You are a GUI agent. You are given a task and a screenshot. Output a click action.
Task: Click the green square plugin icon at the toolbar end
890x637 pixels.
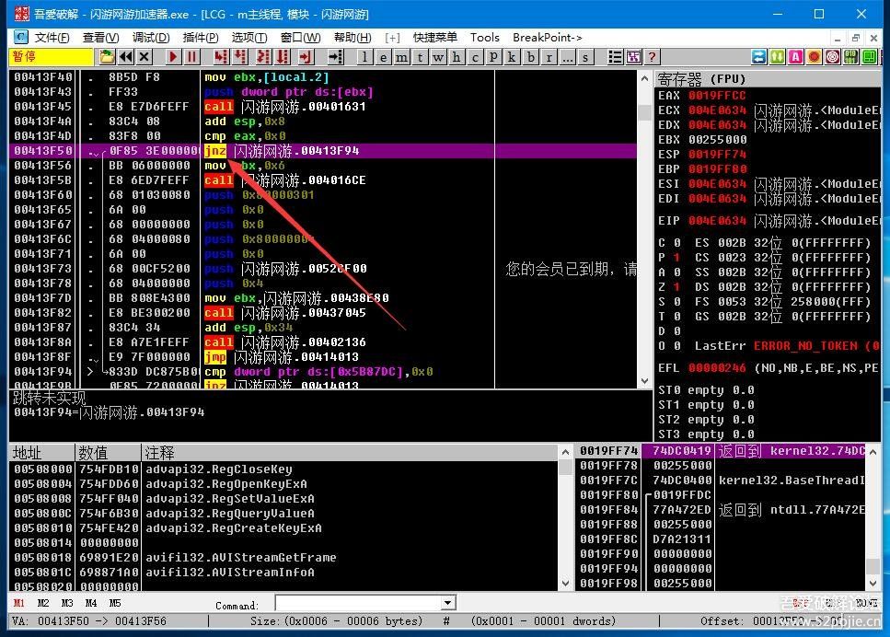[x=869, y=57]
